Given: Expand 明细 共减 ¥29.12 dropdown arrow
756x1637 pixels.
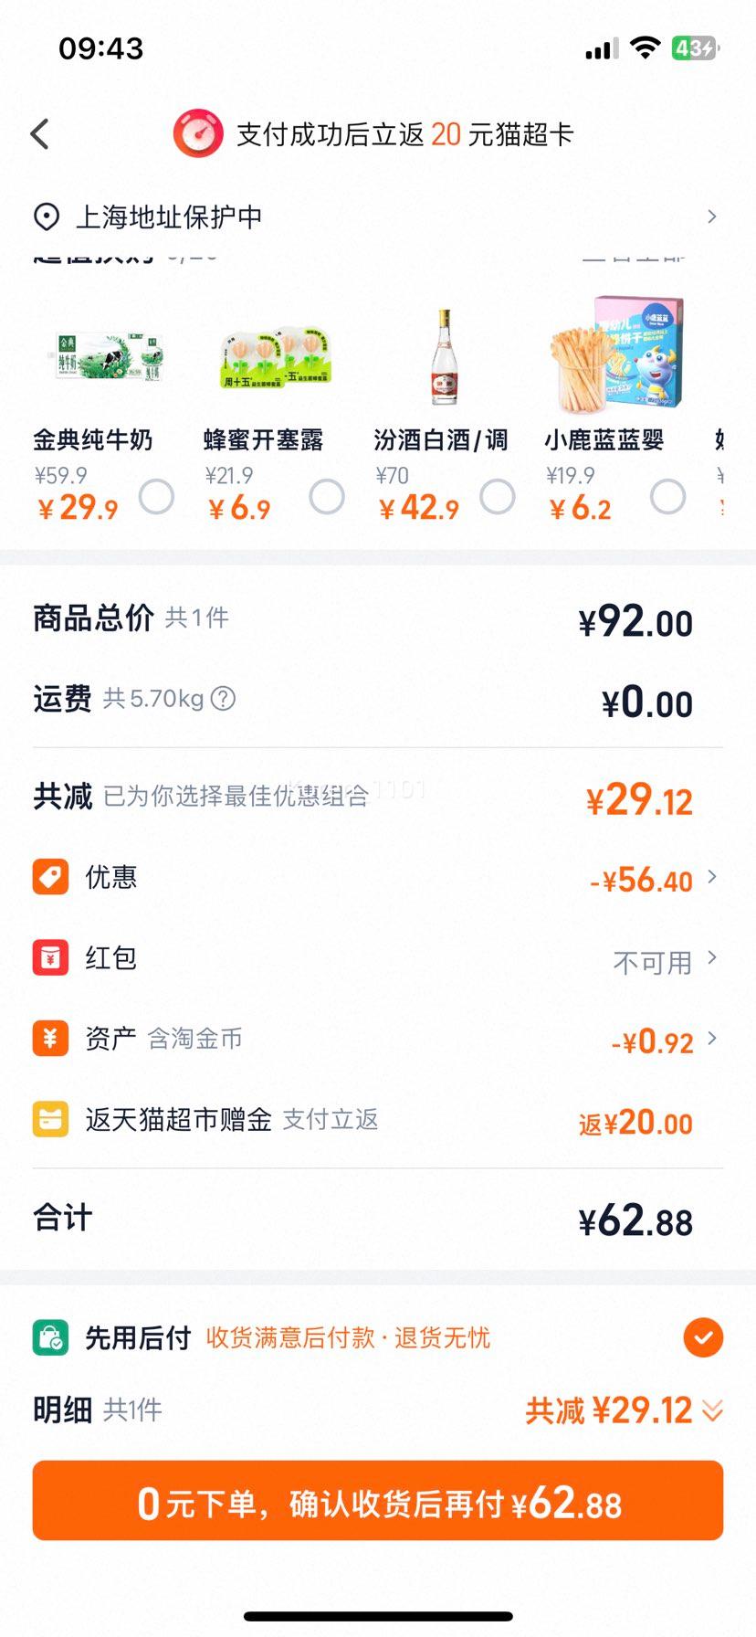Looking at the screenshot, I should pyautogui.click(x=713, y=1411).
